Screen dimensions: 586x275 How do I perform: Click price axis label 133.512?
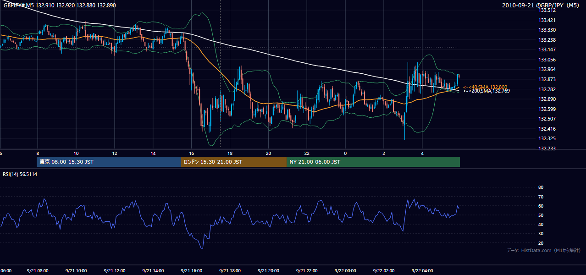547,10
